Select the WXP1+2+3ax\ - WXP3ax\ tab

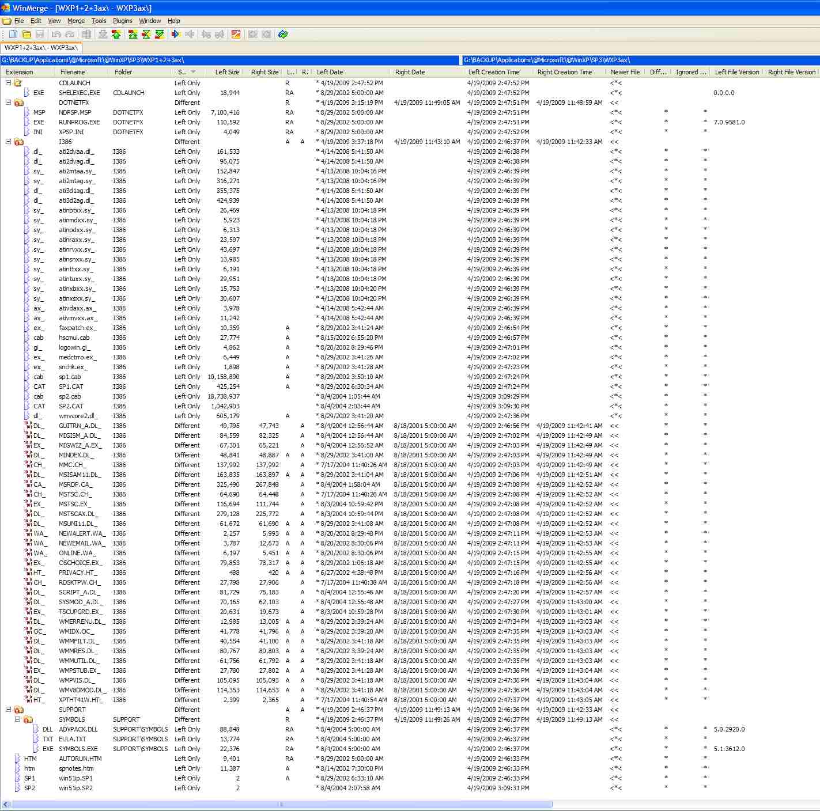coord(40,48)
